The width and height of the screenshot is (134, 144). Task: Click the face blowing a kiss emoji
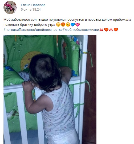[68, 25]
